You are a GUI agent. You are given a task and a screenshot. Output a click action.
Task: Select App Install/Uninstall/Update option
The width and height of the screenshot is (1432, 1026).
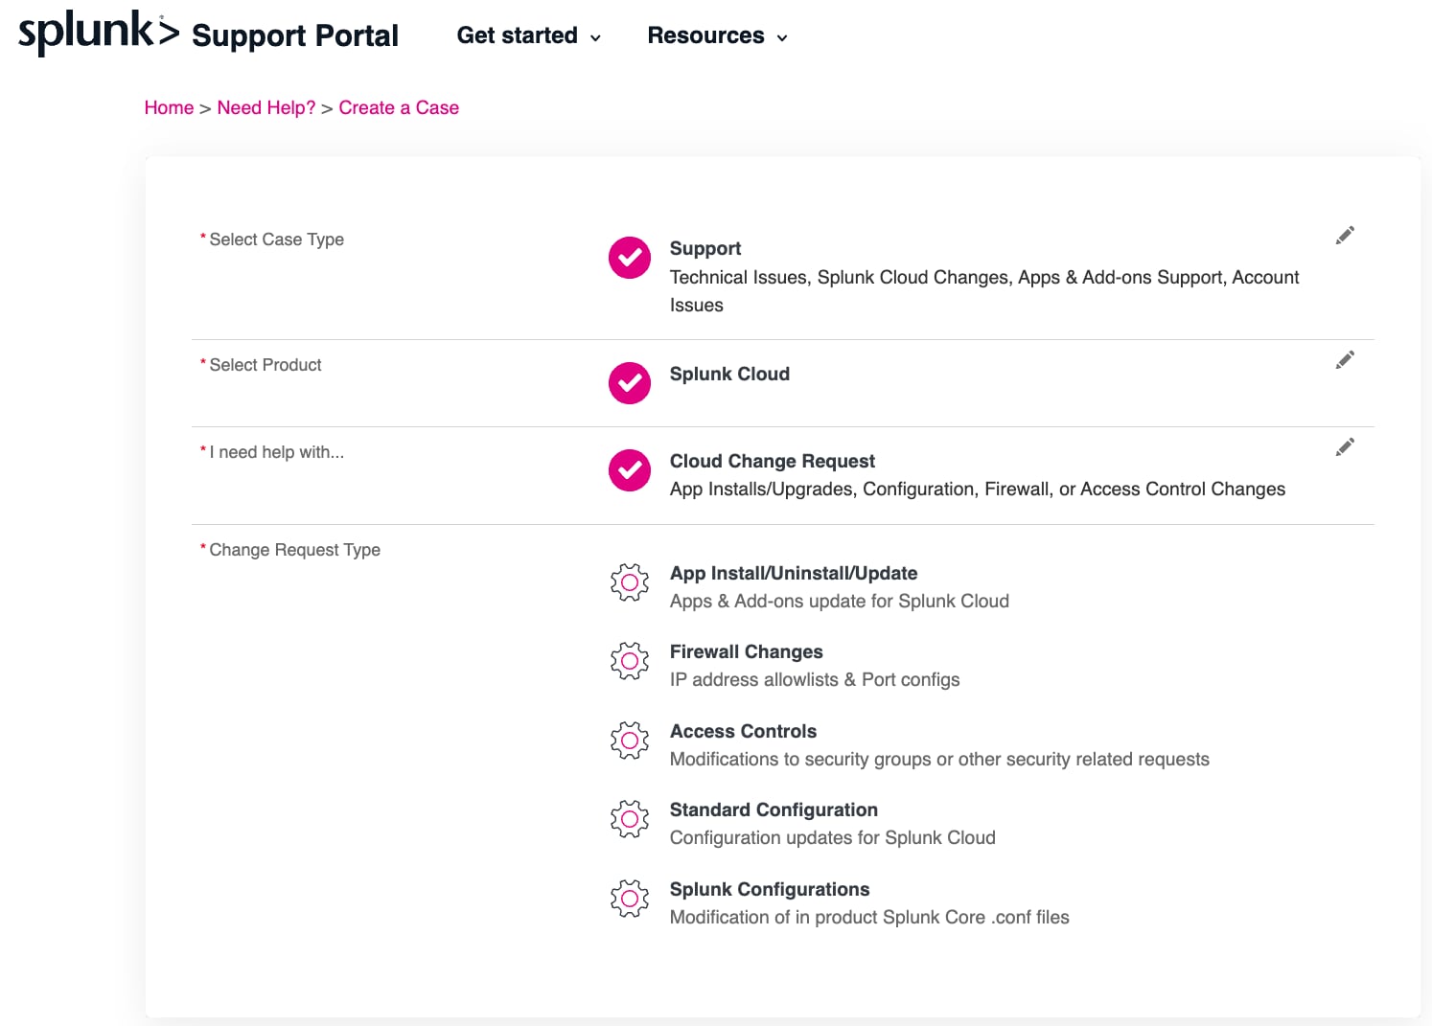point(794,573)
